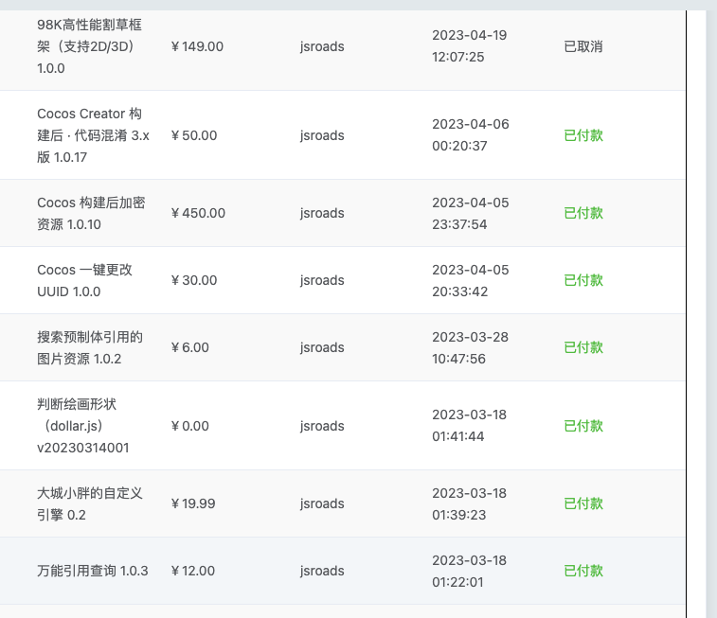717x618 pixels.
Task: Click the 大城小胖的自定义引擎 0.2 product name
Action: 89,503
